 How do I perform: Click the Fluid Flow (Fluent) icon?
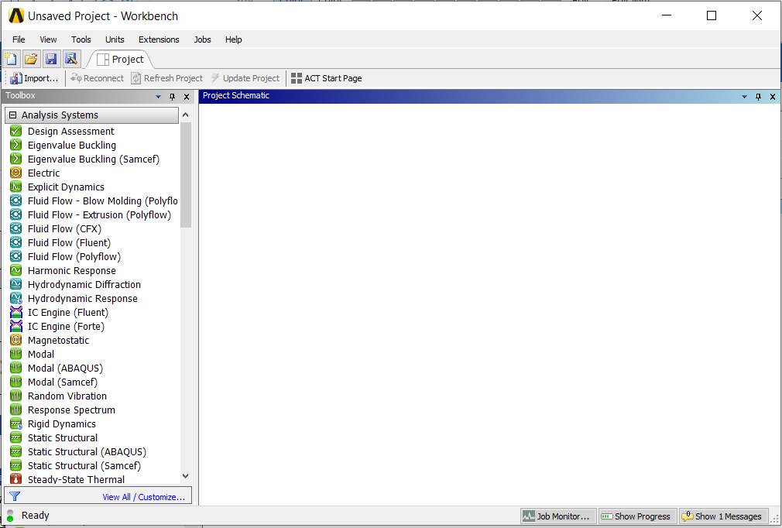point(16,243)
